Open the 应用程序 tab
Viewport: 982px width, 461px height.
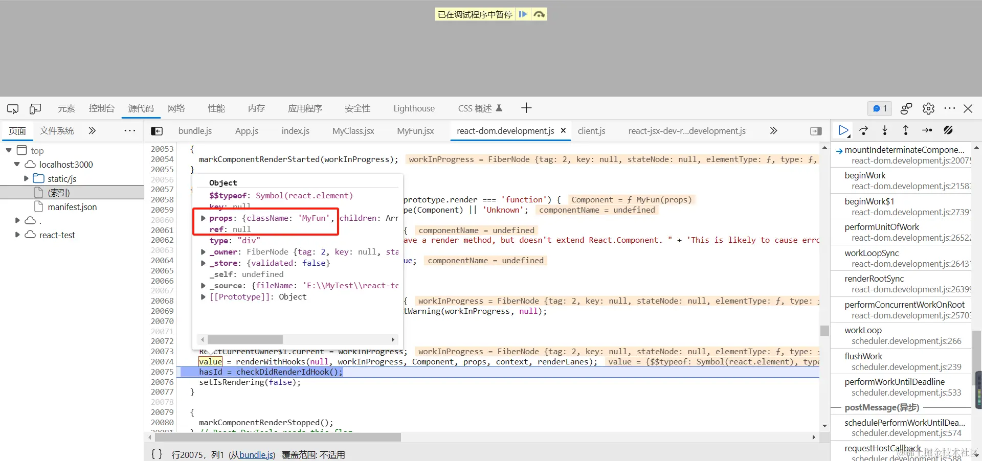pyautogui.click(x=305, y=108)
